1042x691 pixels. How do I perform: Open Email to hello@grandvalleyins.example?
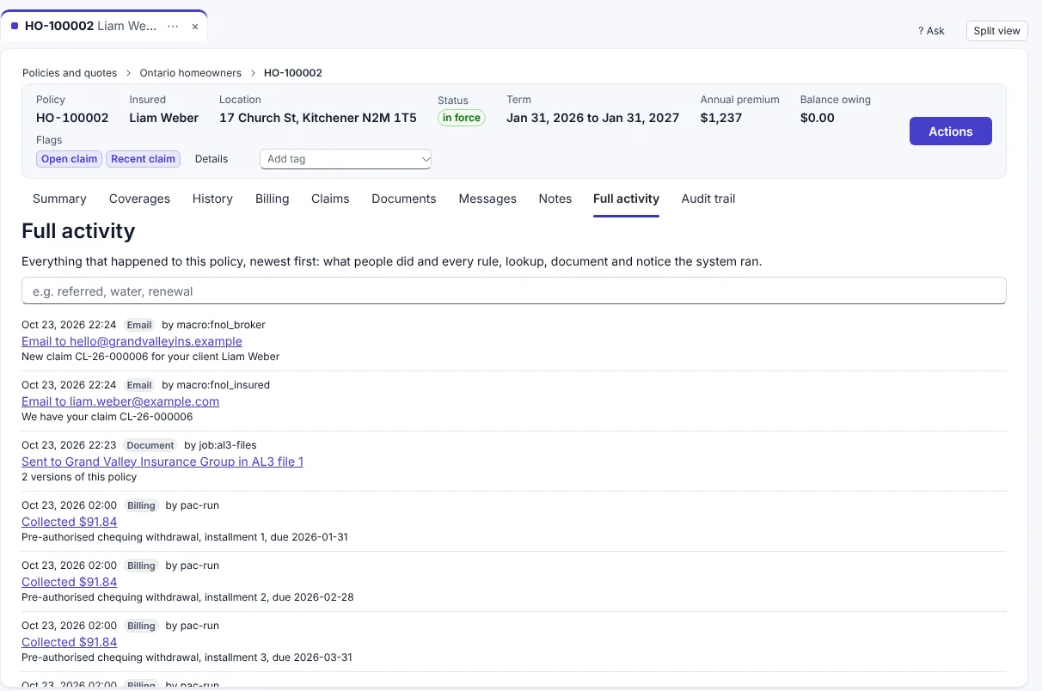click(x=132, y=341)
